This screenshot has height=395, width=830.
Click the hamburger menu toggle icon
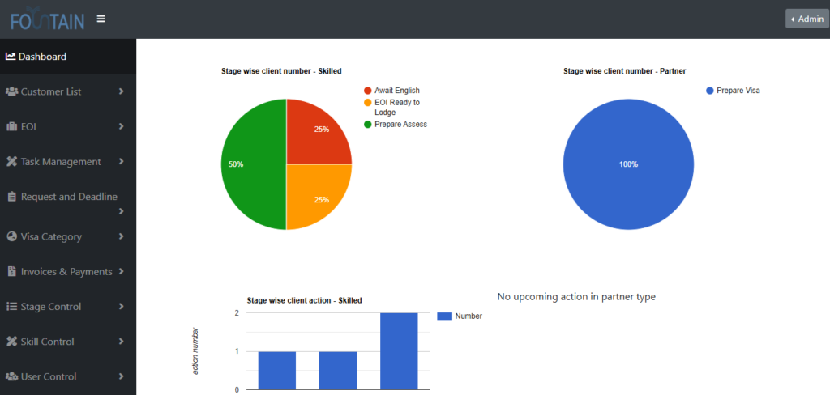click(x=101, y=19)
